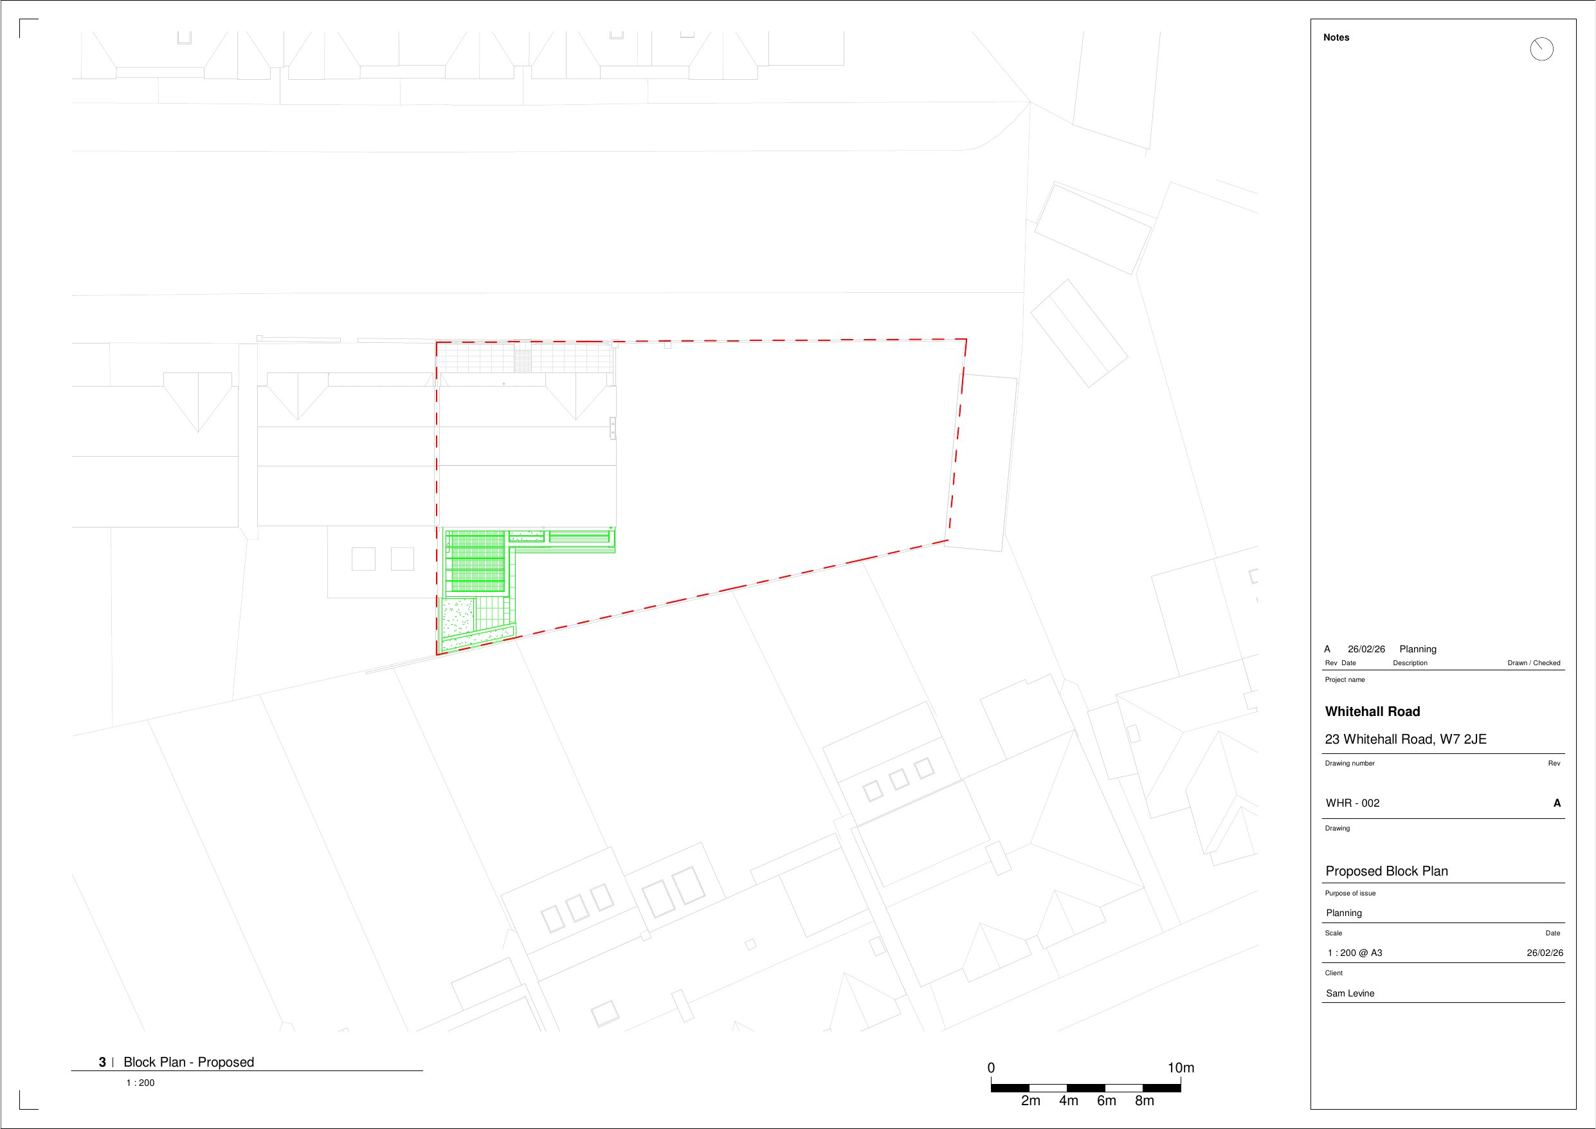This screenshot has width=1596, height=1129.
Task: Click the Block Plan - Proposed view title
Action: [188, 1062]
